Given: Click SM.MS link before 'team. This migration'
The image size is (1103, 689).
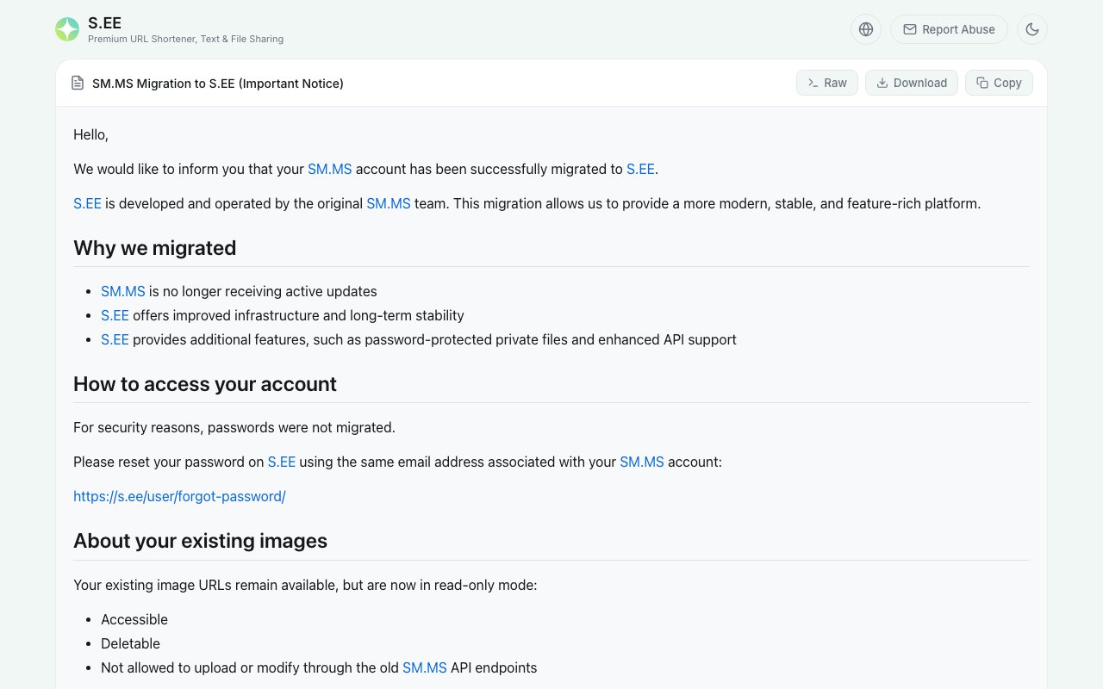Looking at the screenshot, I should [x=389, y=203].
